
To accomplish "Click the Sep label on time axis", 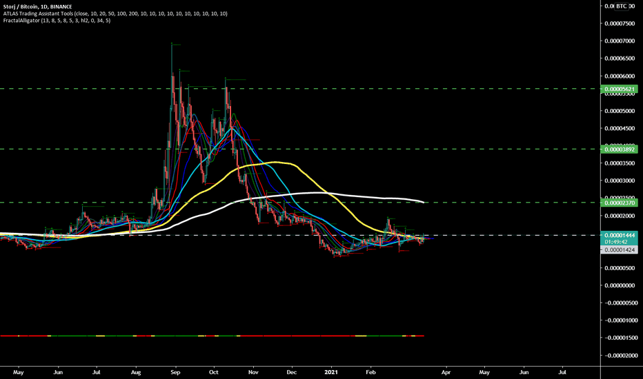I will tap(175, 372).
